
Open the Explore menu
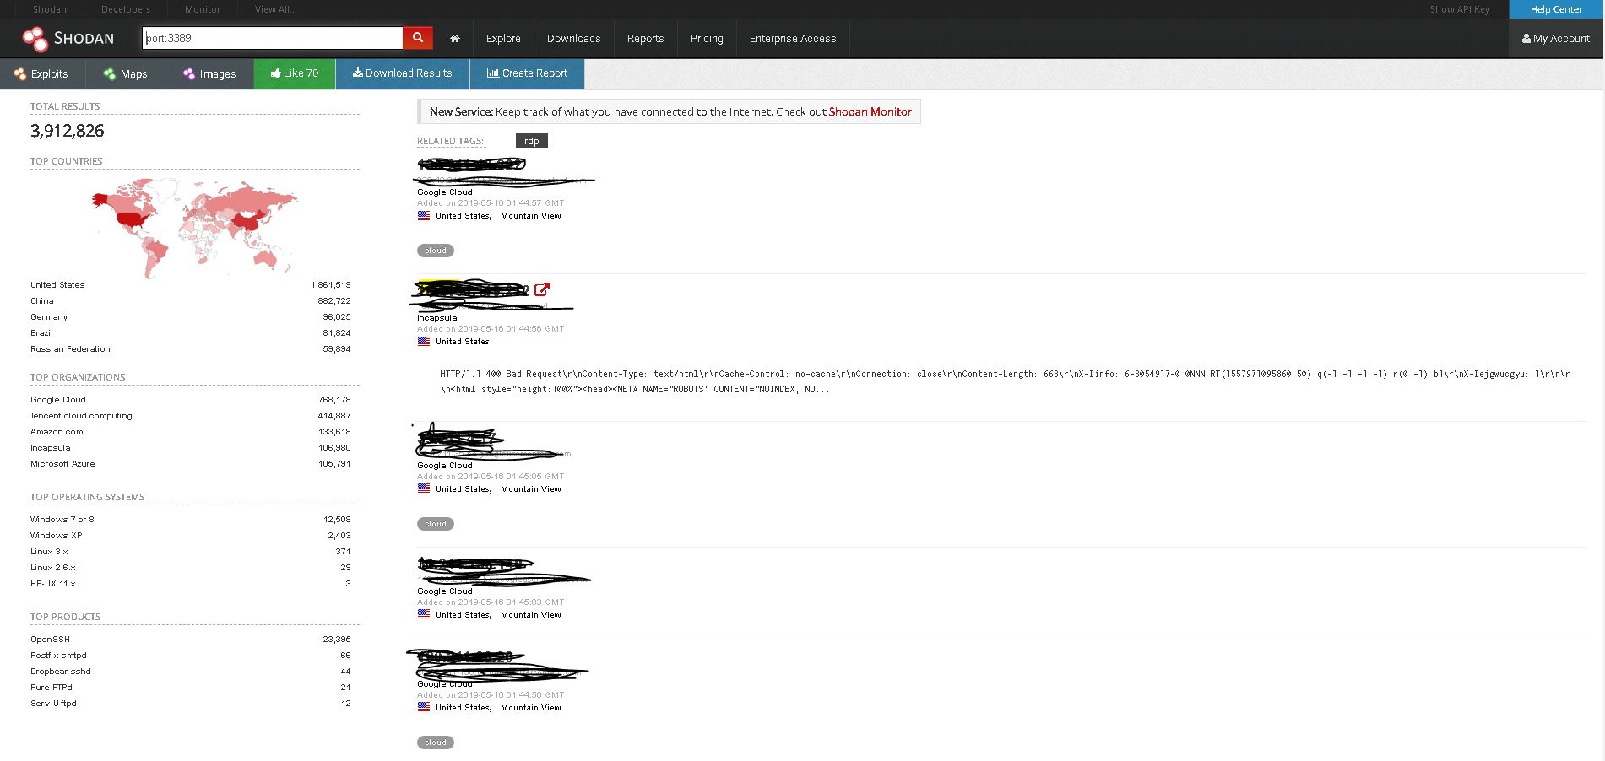click(x=503, y=39)
